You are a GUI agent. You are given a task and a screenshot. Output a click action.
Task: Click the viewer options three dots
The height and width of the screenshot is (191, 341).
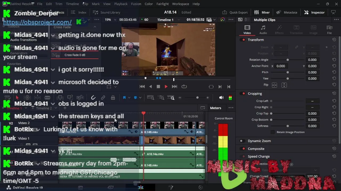pos(231,20)
